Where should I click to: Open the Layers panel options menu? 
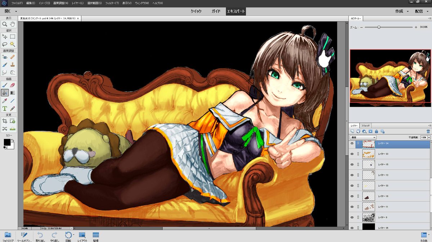pyautogui.click(x=429, y=125)
